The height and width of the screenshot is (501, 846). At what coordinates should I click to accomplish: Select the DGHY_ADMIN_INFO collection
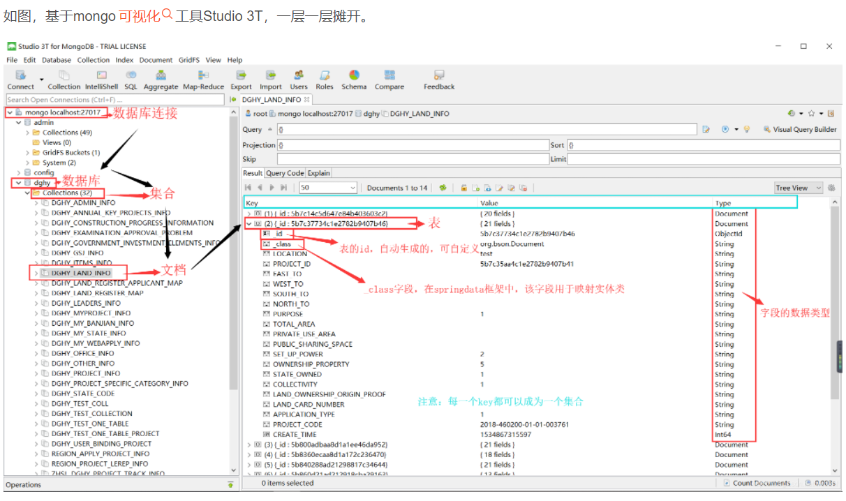coord(83,203)
